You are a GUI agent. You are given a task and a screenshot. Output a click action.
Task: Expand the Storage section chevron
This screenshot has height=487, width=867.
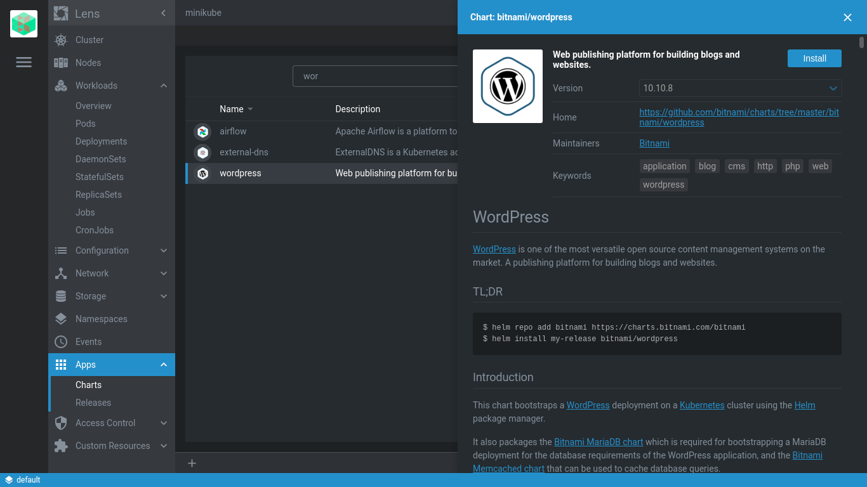(164, 296)
